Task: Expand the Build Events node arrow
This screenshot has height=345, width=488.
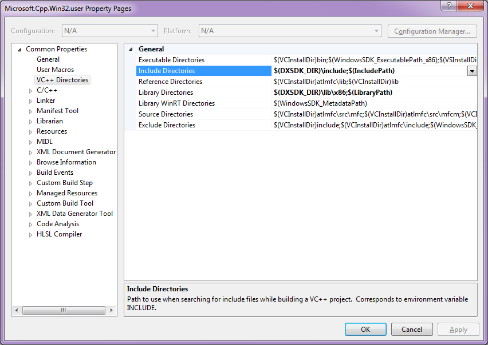Action: [30, 172]
